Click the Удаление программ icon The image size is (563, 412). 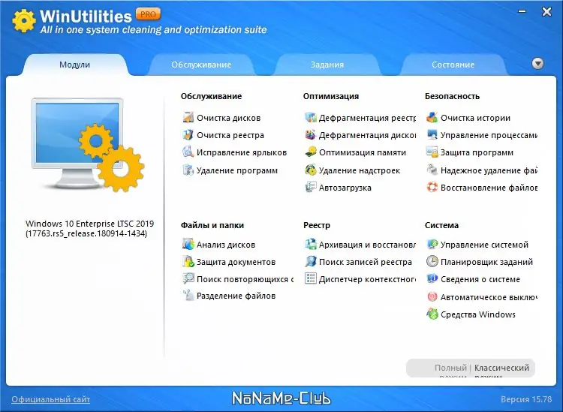pos(188,170)
